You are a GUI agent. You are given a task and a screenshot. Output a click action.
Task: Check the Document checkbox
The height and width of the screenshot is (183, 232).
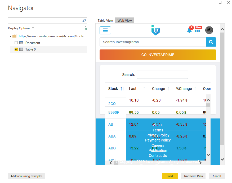[16, 43]
